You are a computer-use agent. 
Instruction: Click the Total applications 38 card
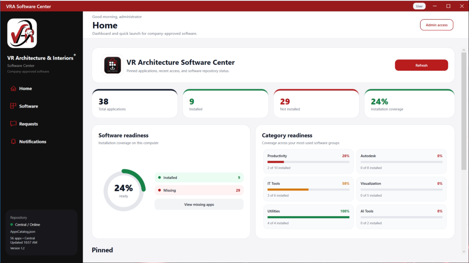(134, 104)
